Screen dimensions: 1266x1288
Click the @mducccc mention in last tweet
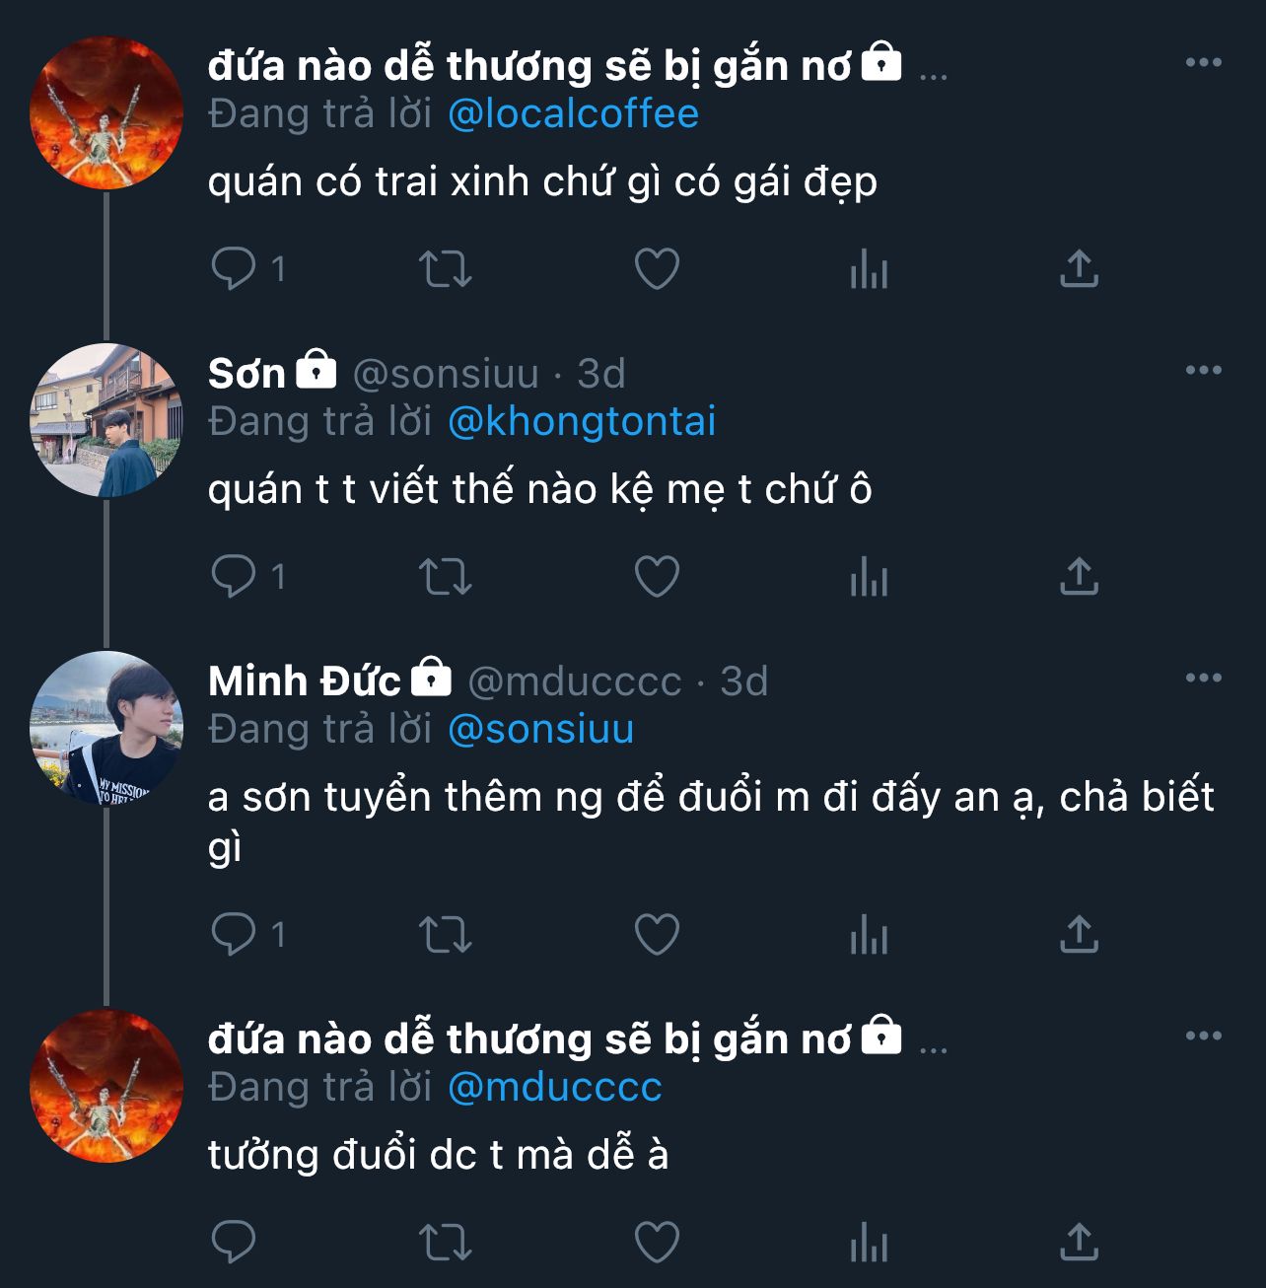(x=554, y=1088)
